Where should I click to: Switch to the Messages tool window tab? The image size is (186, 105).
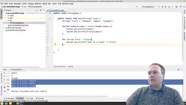click(9, 99)
